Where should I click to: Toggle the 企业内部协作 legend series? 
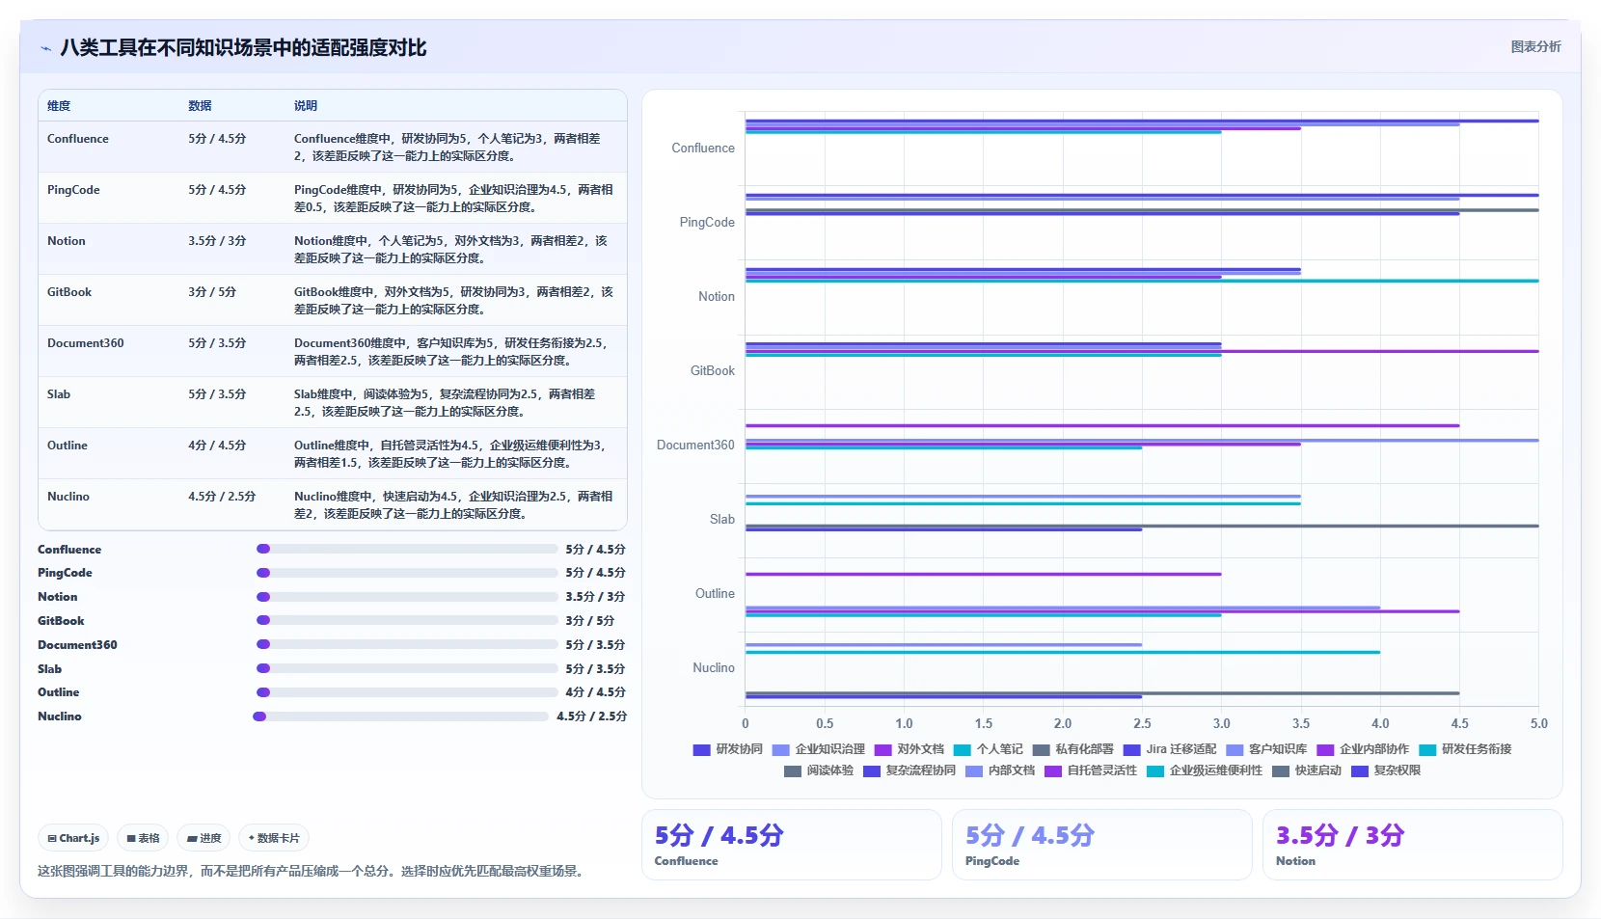pos(1363,749)
